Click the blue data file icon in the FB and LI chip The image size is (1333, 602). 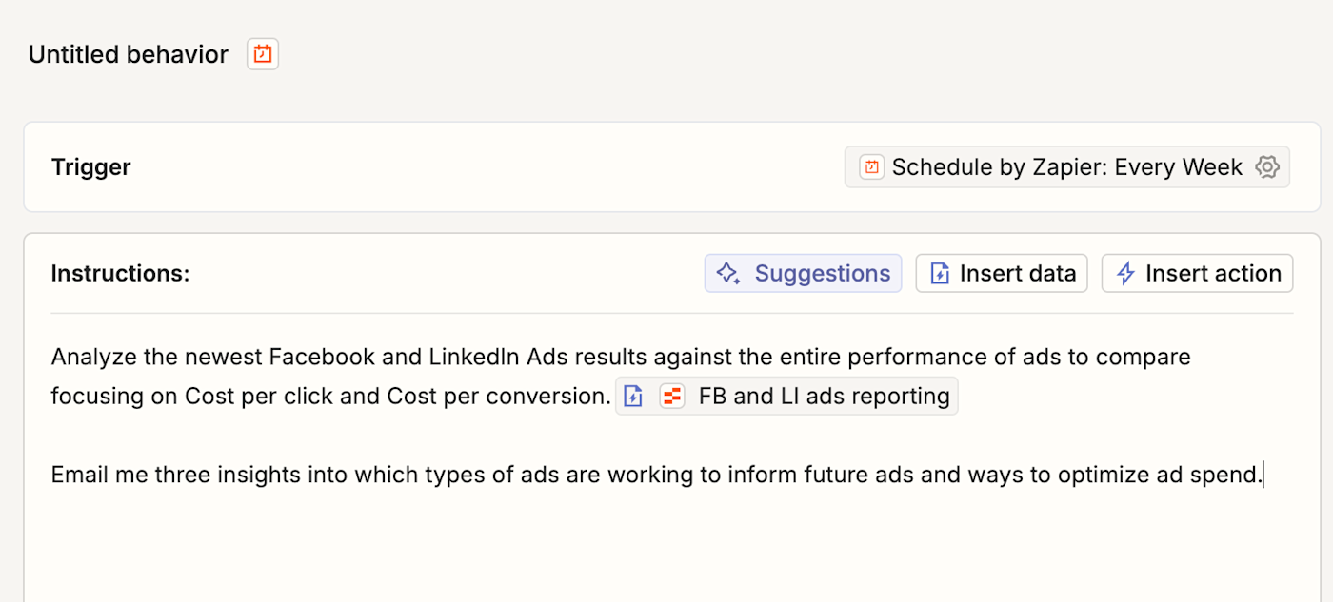pyautogui.click(x=633, y=397)
